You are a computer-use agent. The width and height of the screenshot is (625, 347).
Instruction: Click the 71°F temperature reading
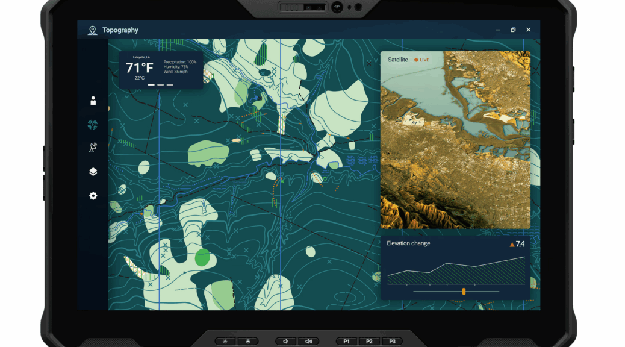(139, 68)
